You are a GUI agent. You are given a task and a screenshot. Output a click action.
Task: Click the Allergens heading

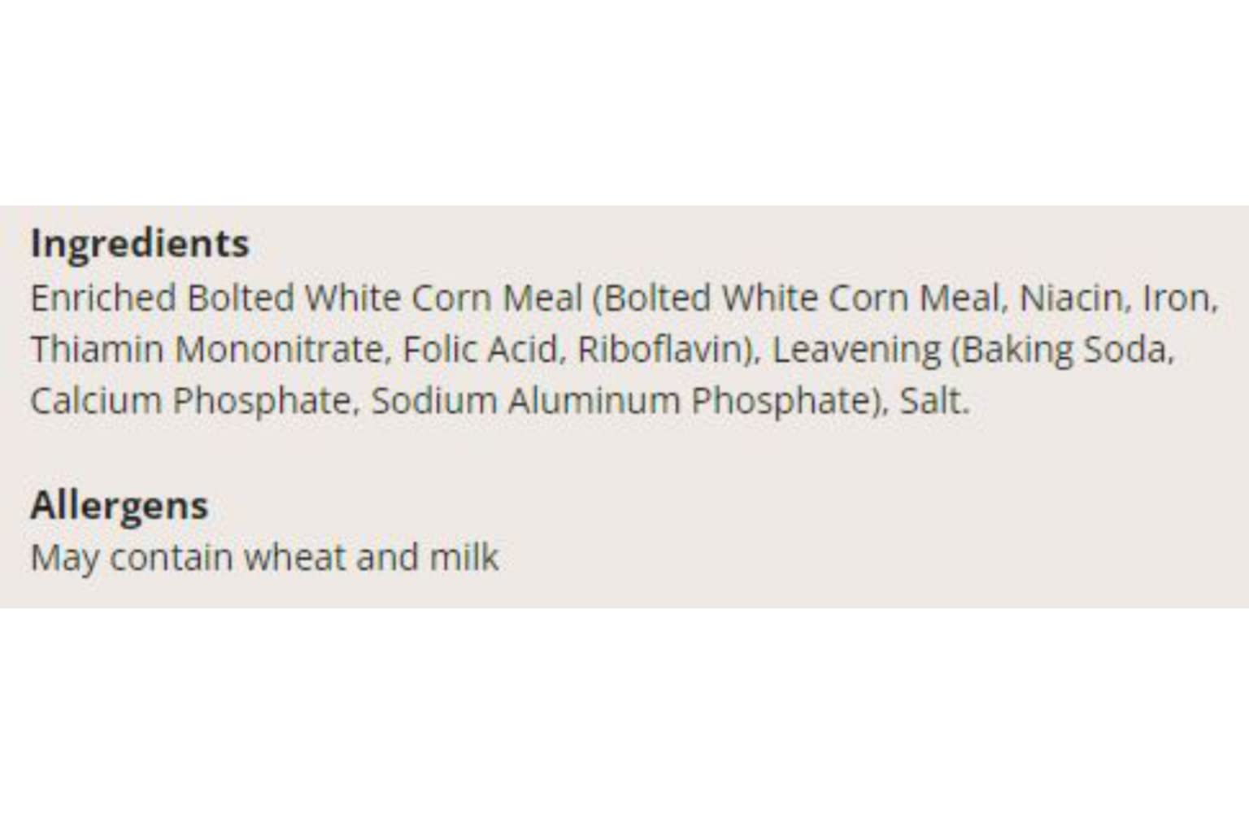[x=119, y=506]
